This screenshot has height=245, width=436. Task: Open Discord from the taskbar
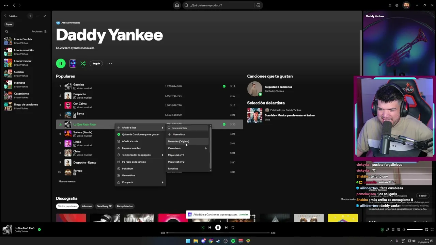tap(203, 241)
